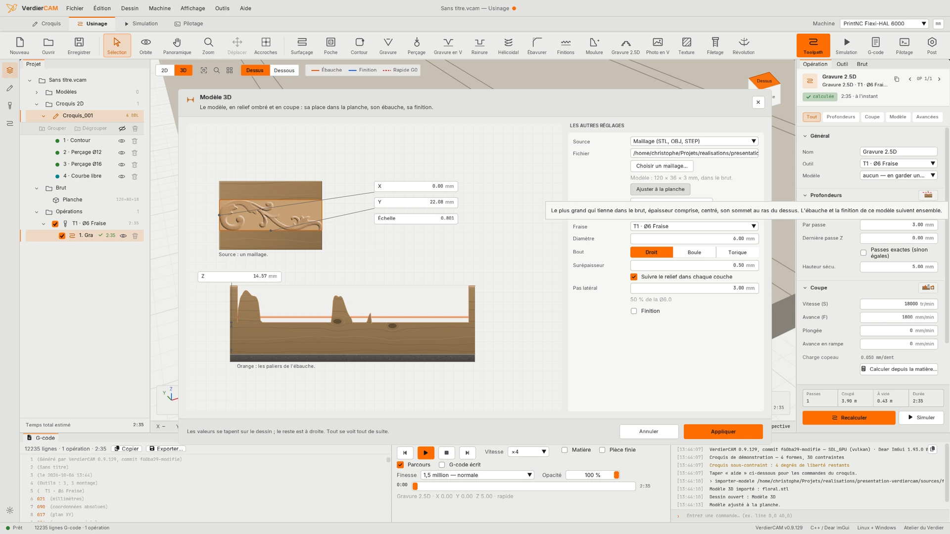Activate the Panoramique hand tool

point(177,45)
